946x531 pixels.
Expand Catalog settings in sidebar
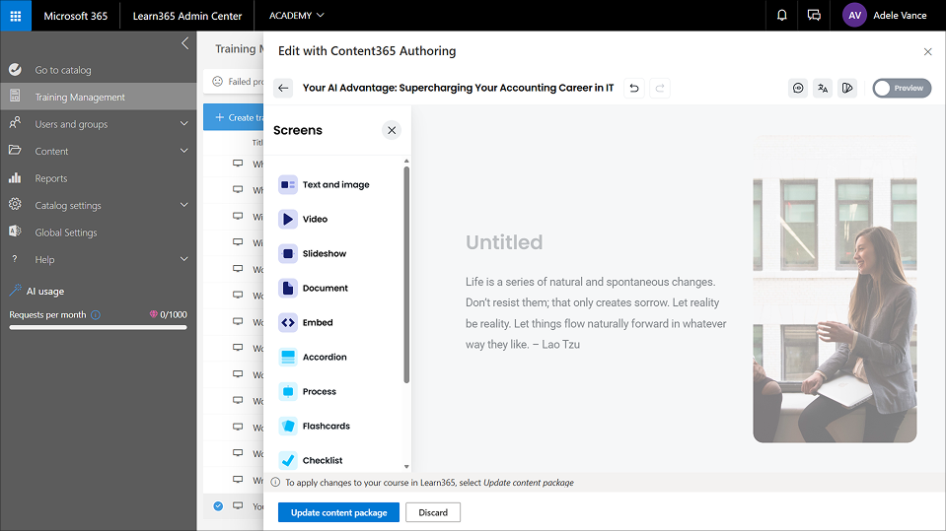click(x=183, y=205)
